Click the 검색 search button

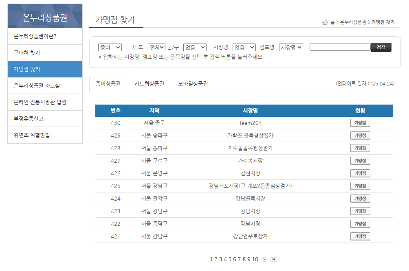click(381, 47)
